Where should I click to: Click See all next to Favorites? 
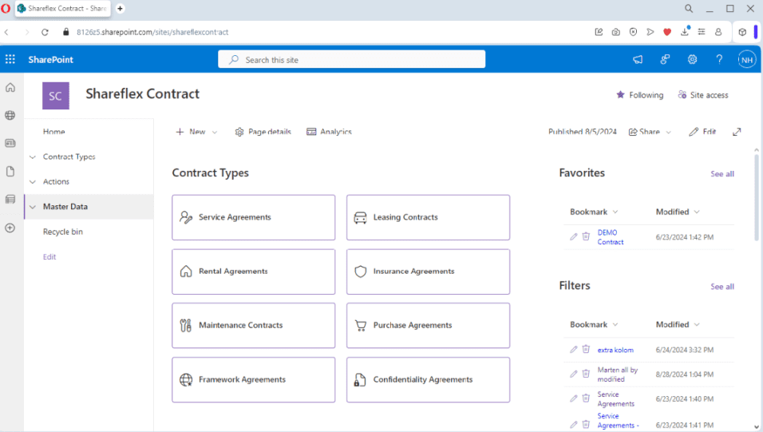point(722,174)
